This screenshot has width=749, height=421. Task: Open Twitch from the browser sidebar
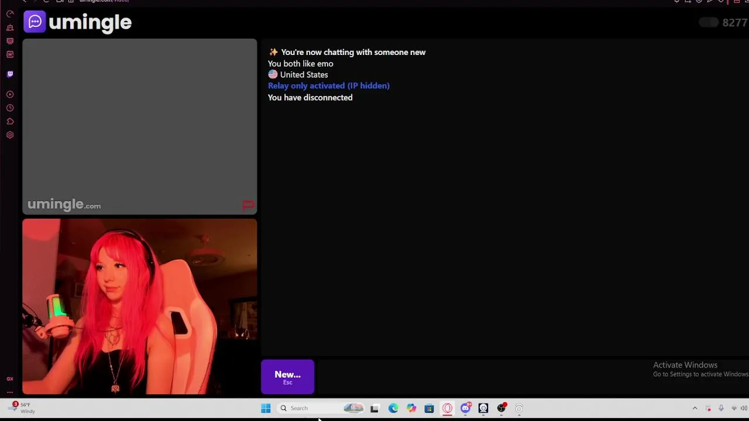[x=10, y=74]
